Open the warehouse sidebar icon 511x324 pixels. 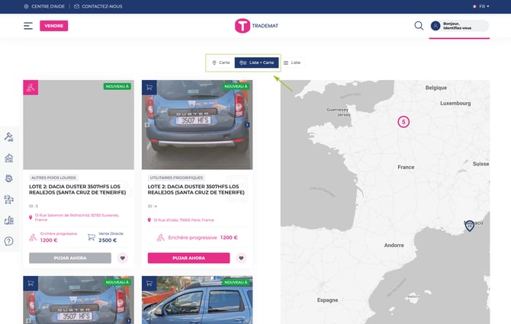tap(9, 158)
